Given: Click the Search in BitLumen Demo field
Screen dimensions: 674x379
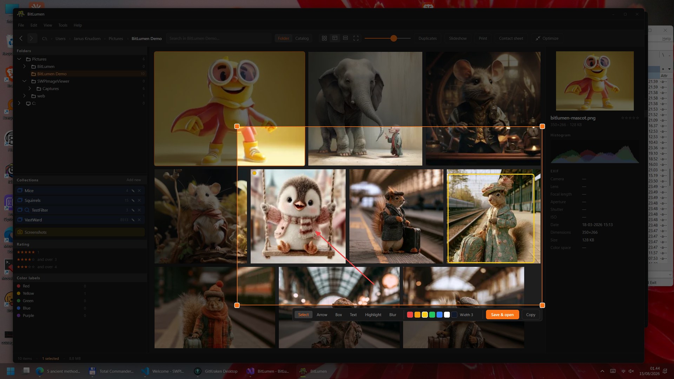Looking at the screenshot, I should pos(219,38).
